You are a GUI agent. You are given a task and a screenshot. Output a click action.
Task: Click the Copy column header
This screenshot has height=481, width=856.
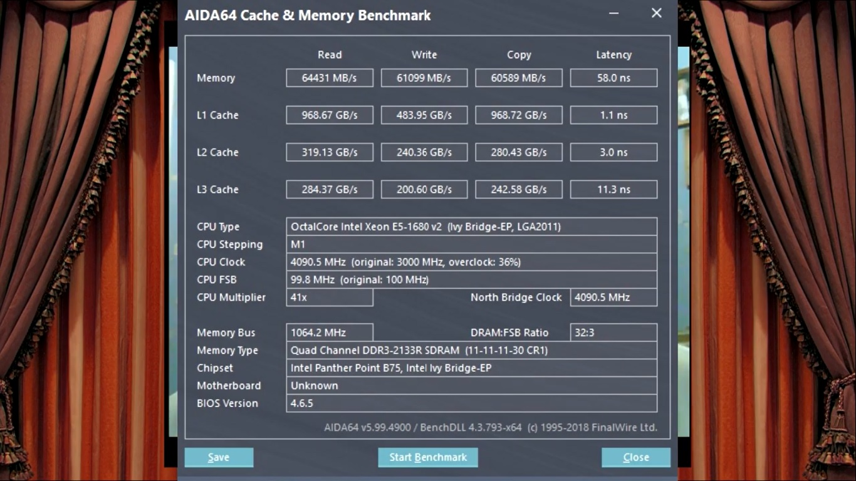click(519, 55)
